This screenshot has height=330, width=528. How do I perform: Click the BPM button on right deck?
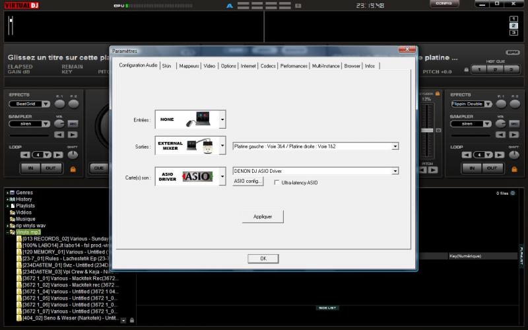point(513,53)
